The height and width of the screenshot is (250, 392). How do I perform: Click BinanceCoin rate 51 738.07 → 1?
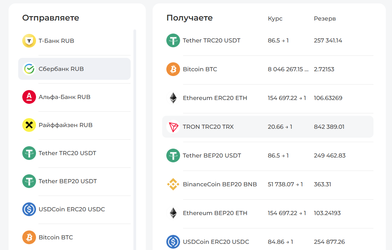pyautogui.click(x=285, y=184)
